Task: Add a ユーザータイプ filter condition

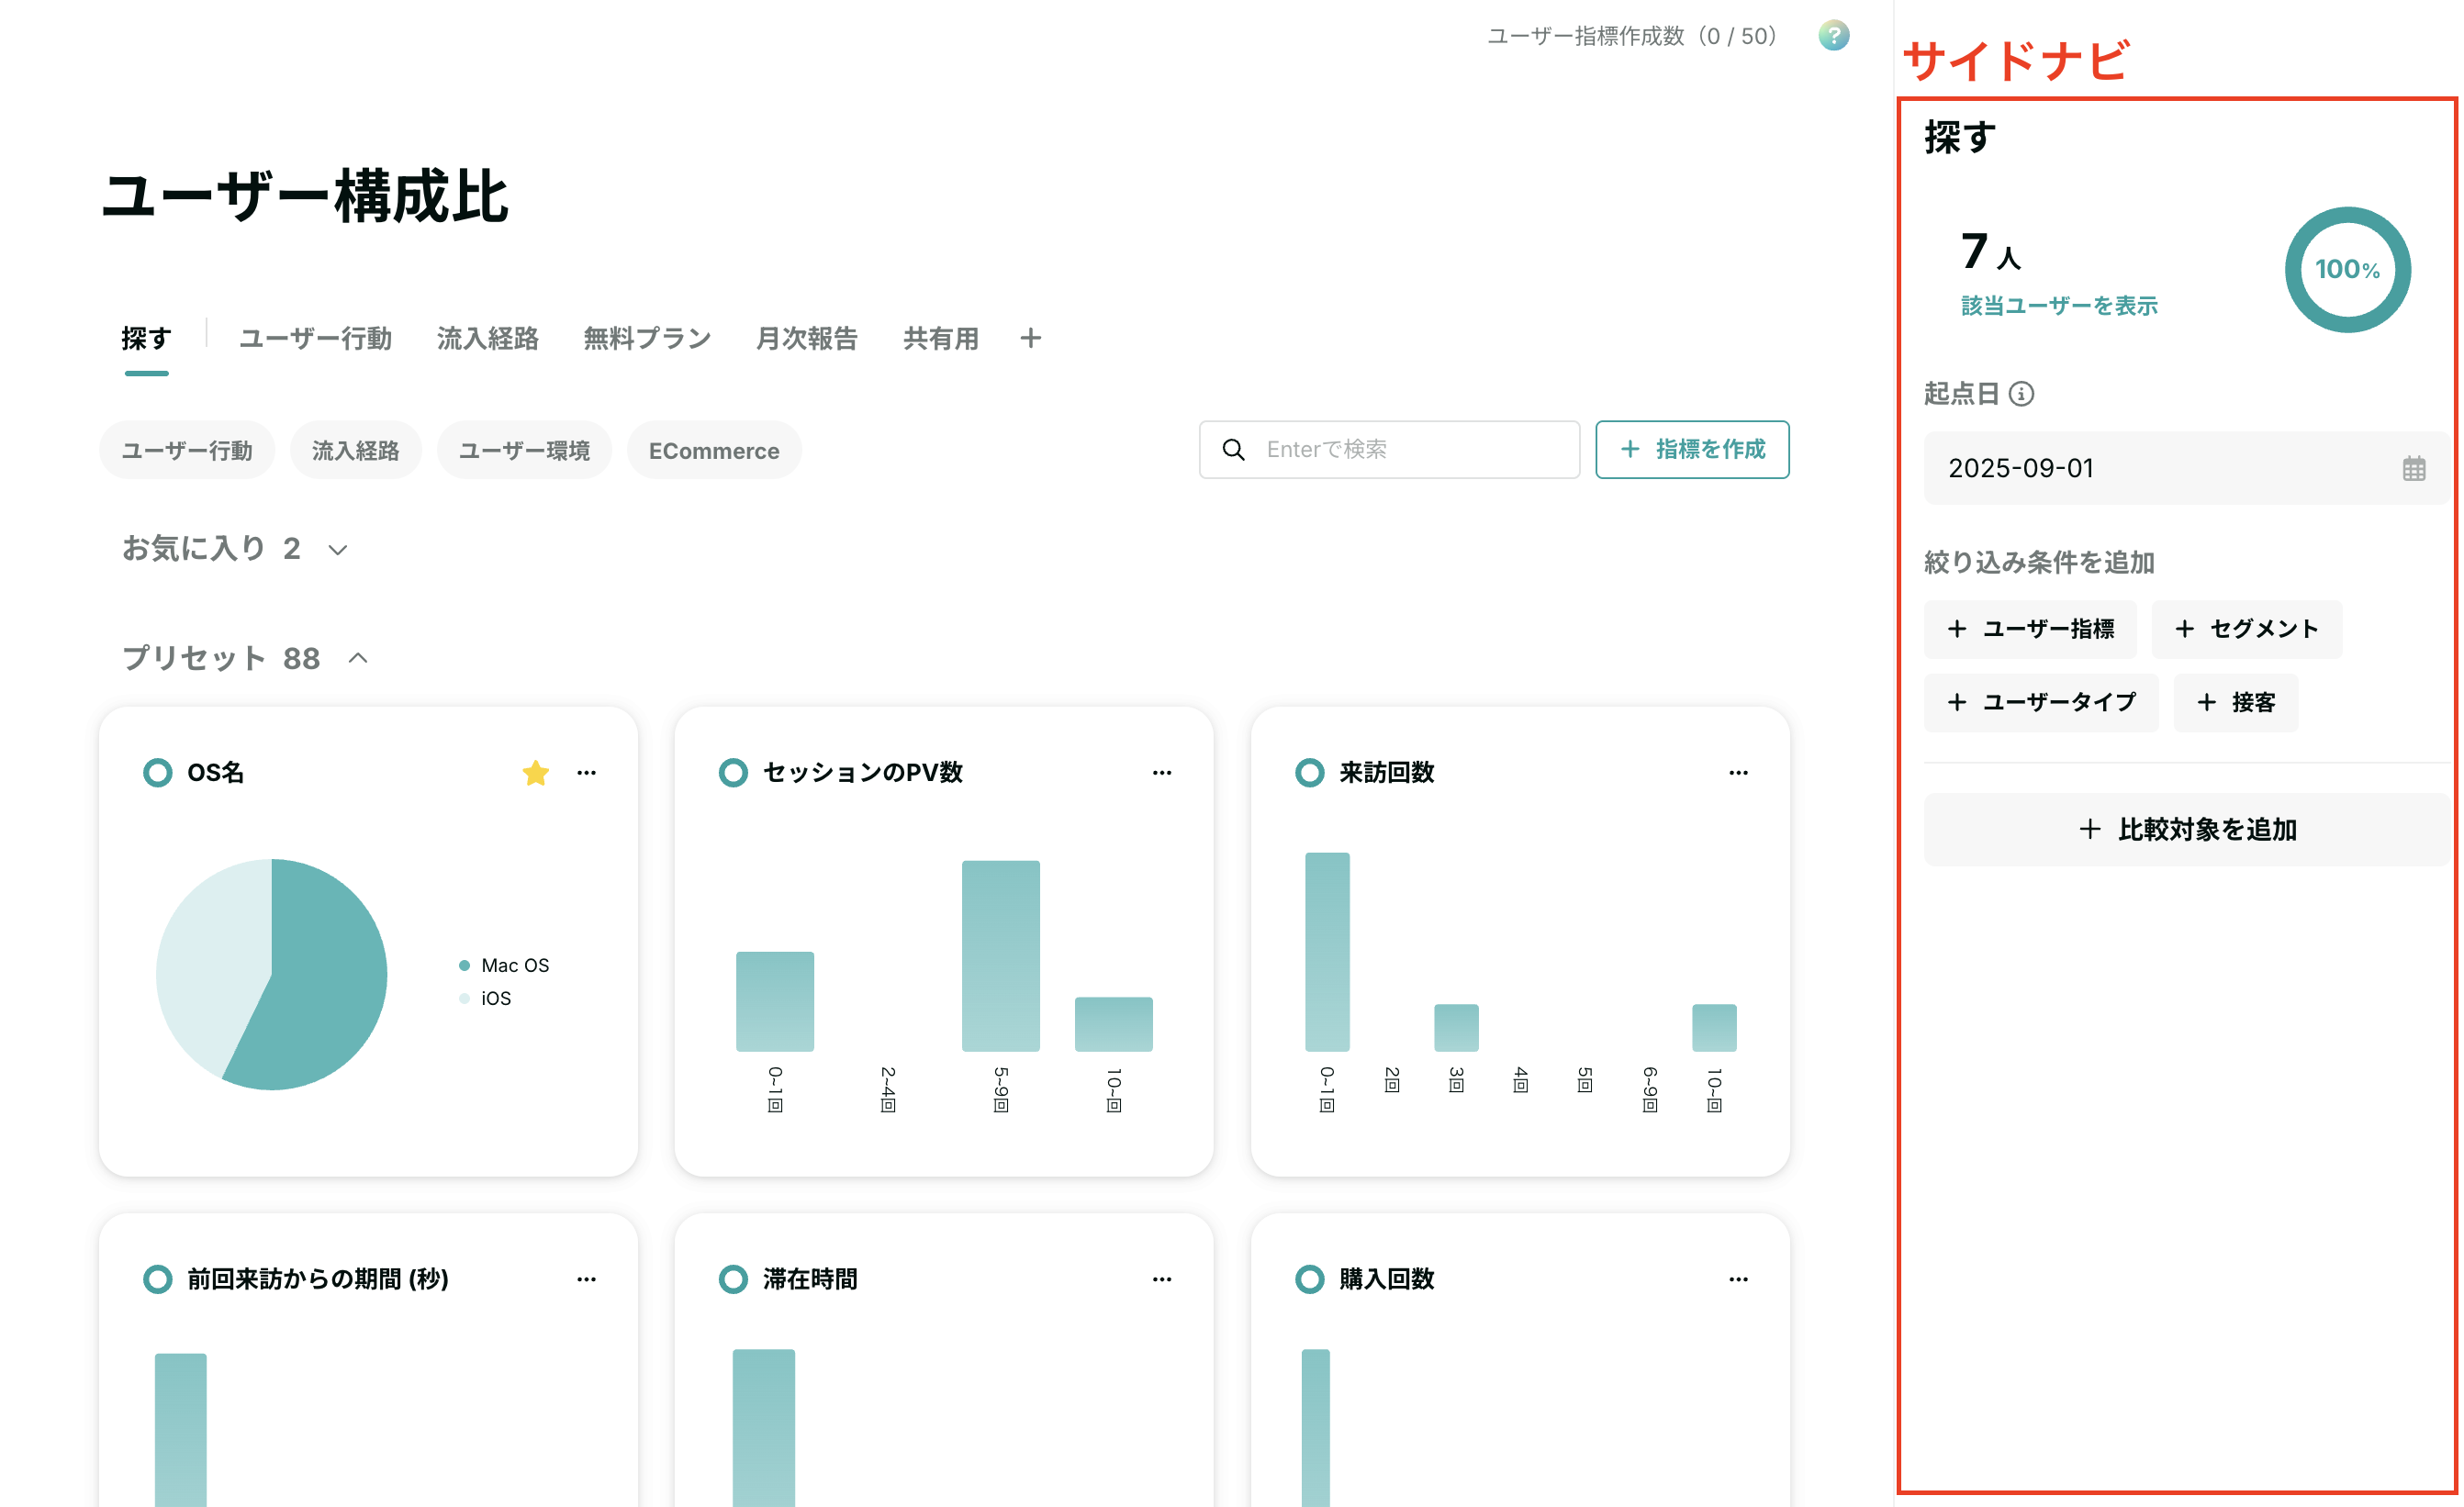Action: point(2041,703)
